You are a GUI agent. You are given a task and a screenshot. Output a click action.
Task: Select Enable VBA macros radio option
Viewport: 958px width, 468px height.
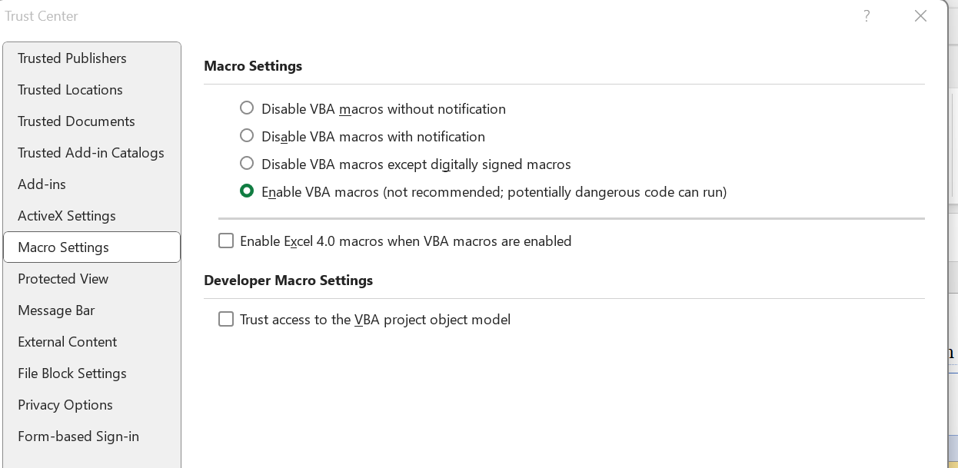point(247,191)
